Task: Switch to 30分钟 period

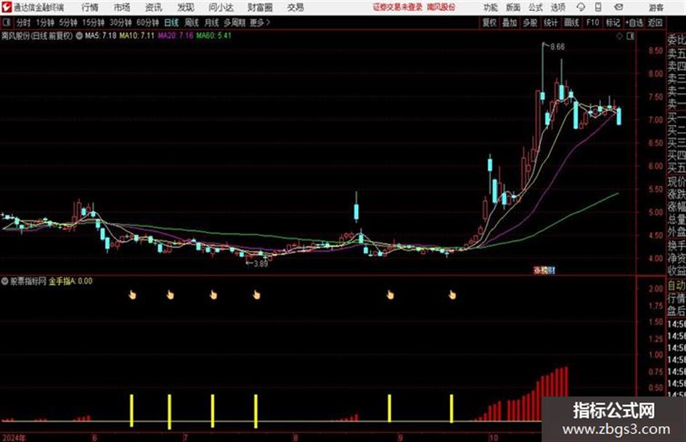Action: pyautogui.click(x=121, y=22)
